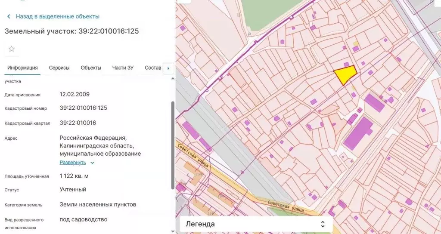441x234 pixels.
Task: Go back via Назад в выделенные объекты
Action: (57, 16)
